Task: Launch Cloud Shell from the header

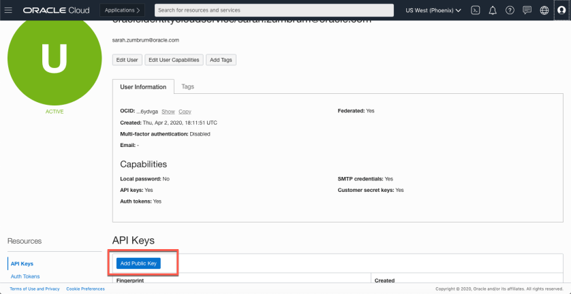Action: pos(476,10)
